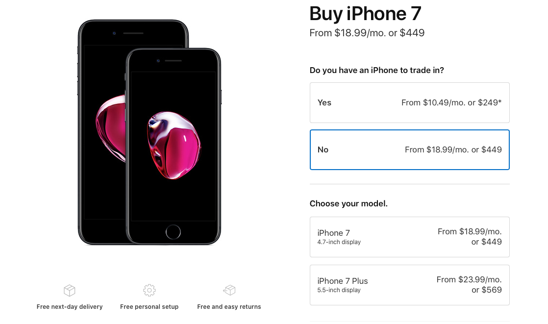This screenshot has height=324, width=548.
Task: Click the front camera on the smaller iPhone
Action: pyautogui.click(x=158, y=61)
